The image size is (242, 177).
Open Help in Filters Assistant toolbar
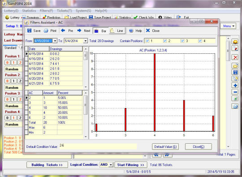coord(135,31)
